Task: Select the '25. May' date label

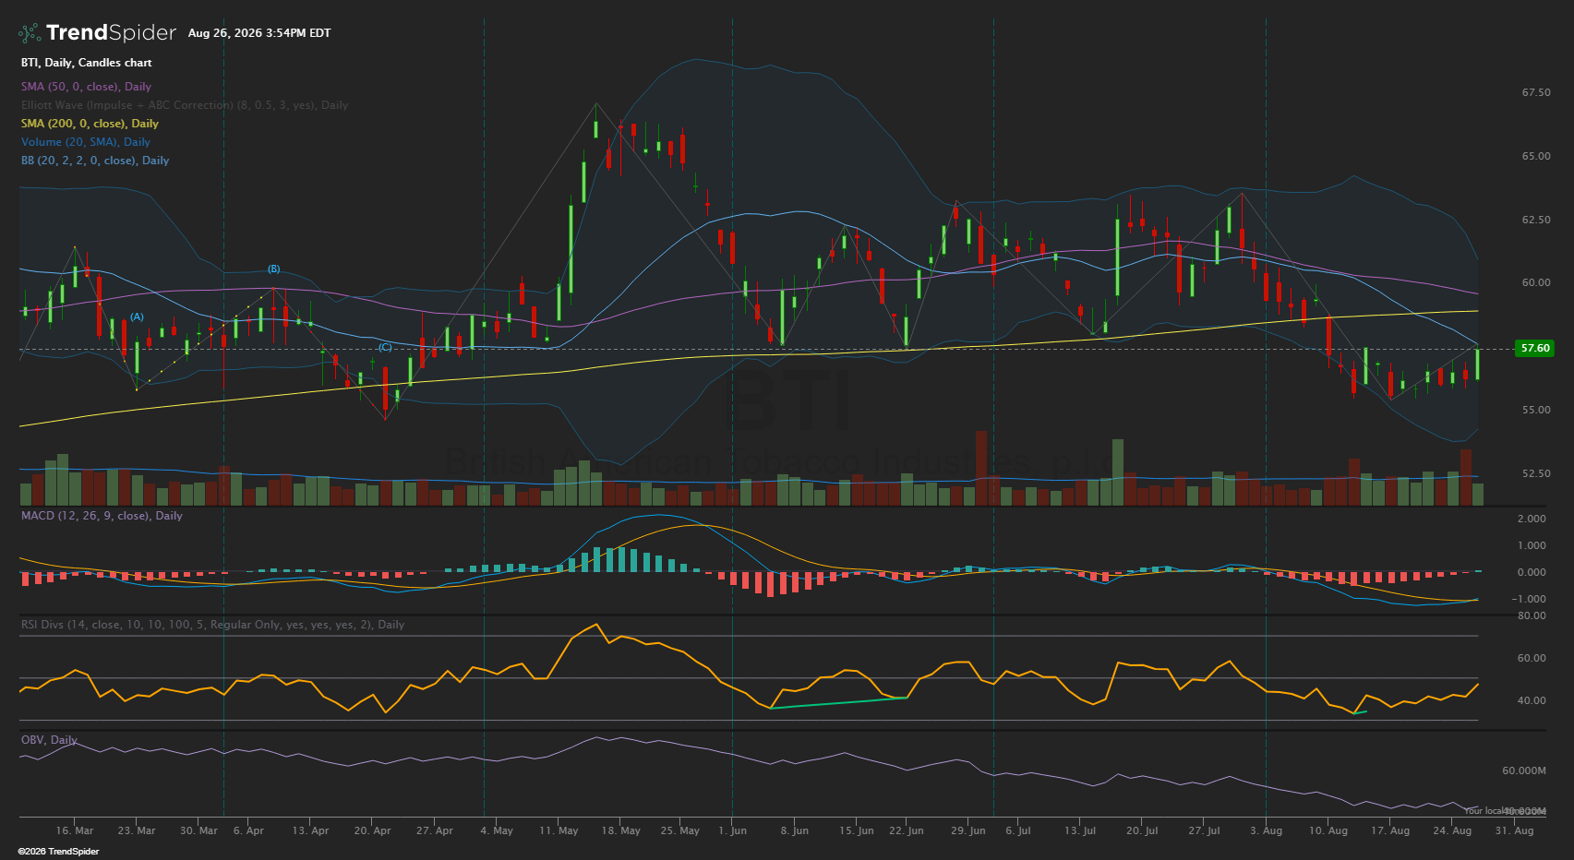Action: click(x=680, y=830)
